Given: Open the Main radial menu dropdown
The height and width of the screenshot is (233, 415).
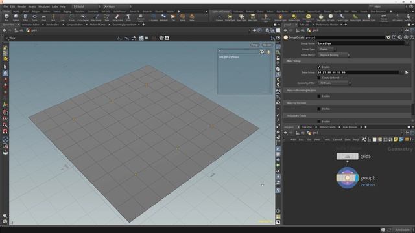Looking at the screenshot, I should [117, 6].
